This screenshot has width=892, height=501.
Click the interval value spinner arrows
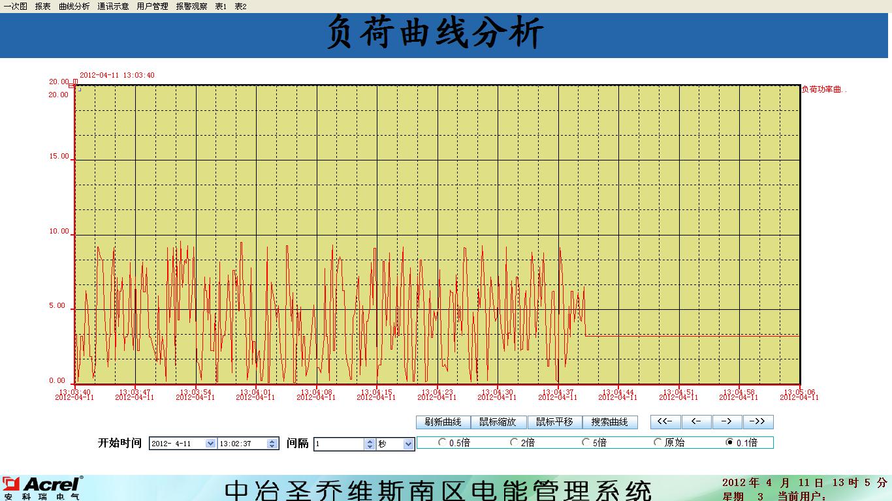[x=369, y=444]
